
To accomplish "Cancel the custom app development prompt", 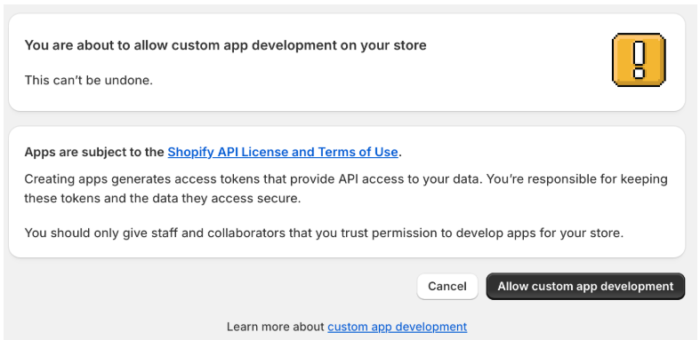I will point(447,286).
